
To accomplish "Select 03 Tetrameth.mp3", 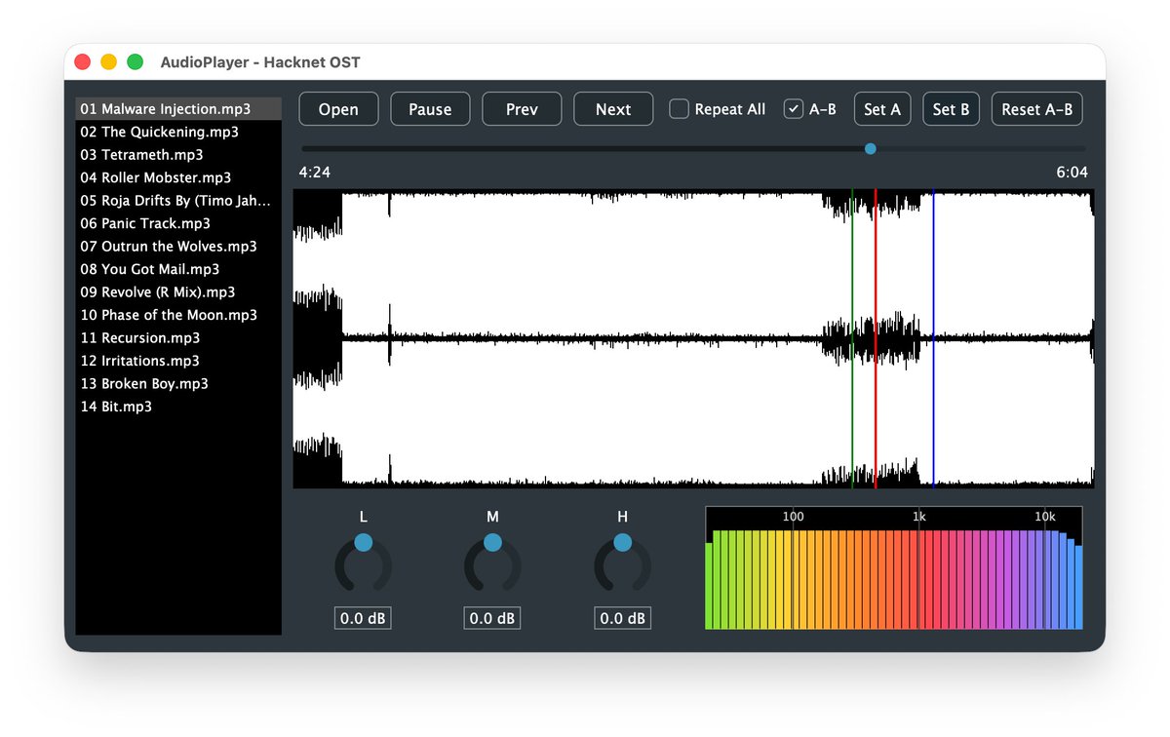I will tap(178, 154).
